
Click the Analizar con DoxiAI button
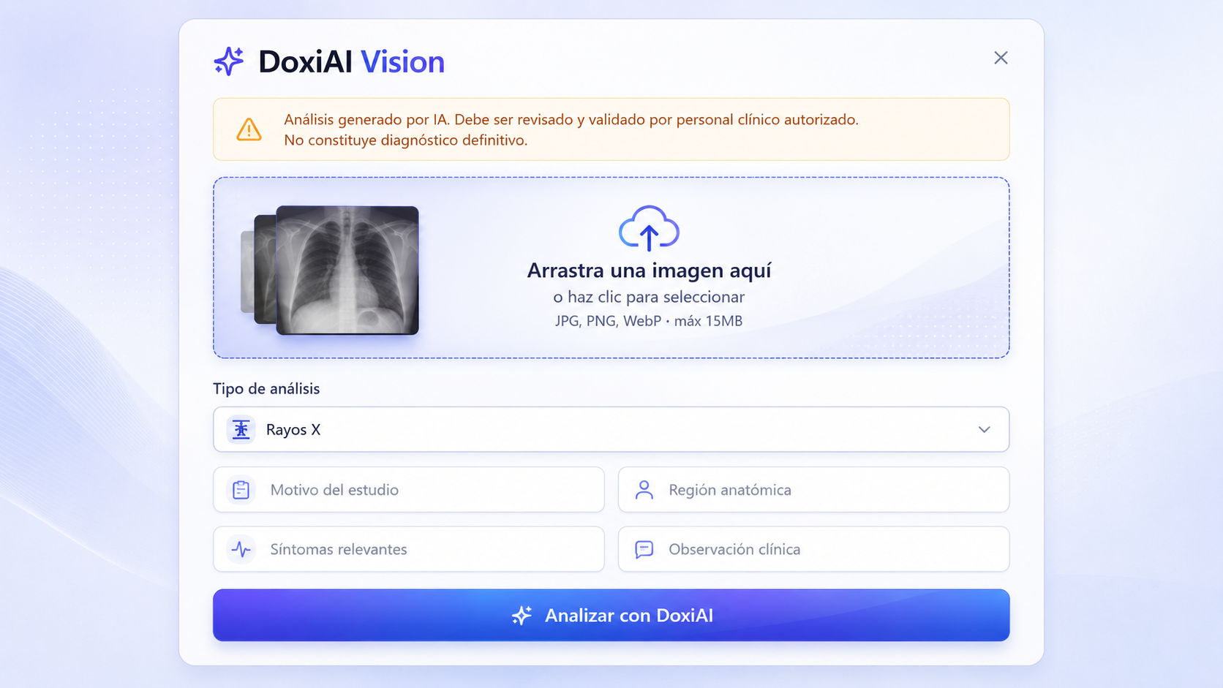click(611, 615)
